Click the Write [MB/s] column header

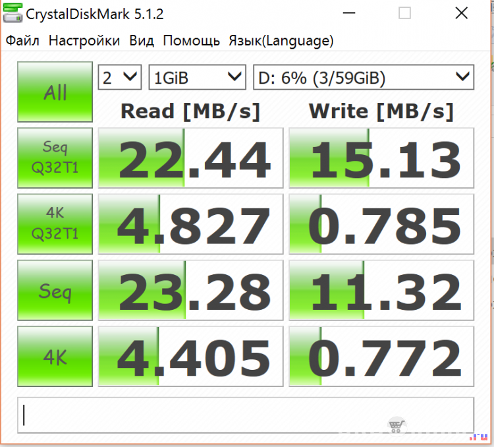pyautogui.click(x=381, y=111)
